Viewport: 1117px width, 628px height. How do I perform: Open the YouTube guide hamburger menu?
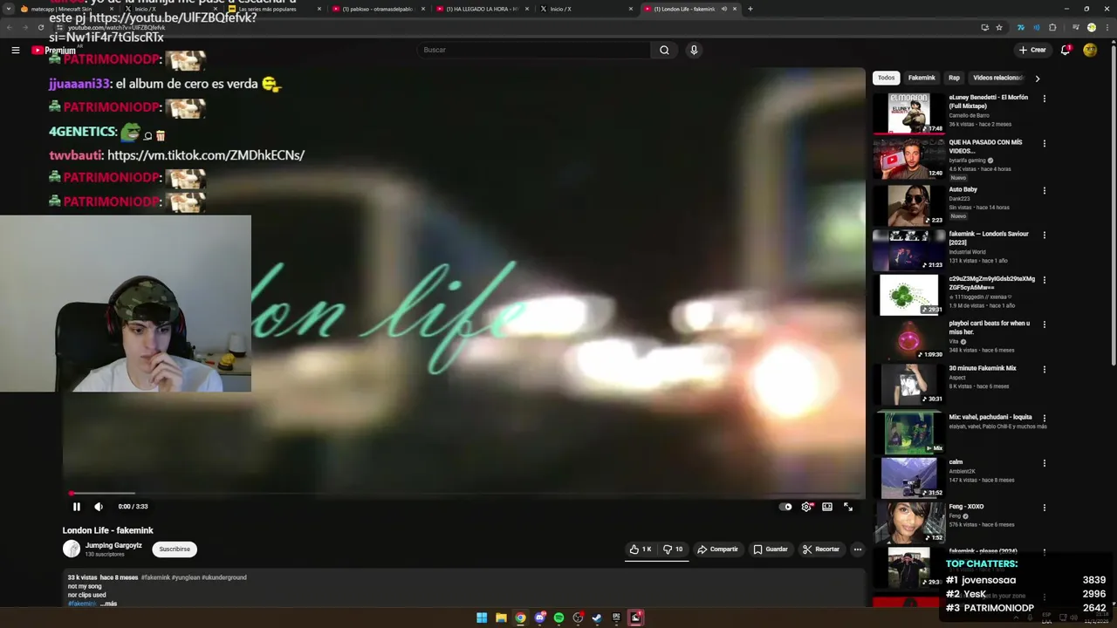pyautogui.click(x=16, y=50)
